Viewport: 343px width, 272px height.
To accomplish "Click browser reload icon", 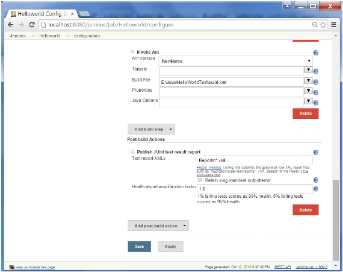I will point(32,25).
